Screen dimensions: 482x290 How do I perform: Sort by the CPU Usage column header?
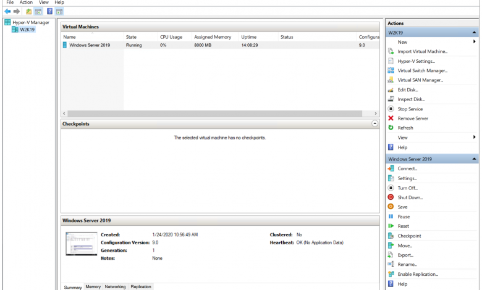(175, 37)
